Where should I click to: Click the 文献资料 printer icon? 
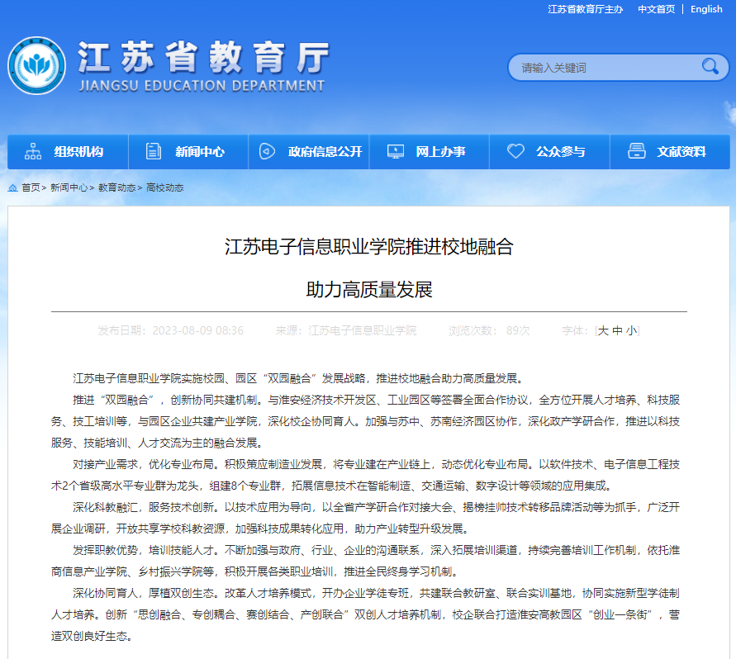click(637, 151)
